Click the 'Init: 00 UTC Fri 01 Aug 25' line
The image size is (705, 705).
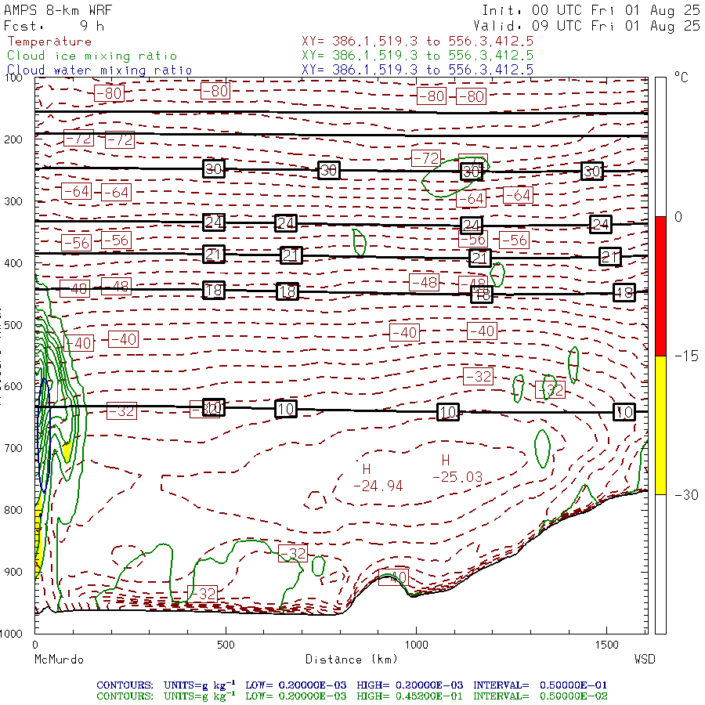[591, 10]
